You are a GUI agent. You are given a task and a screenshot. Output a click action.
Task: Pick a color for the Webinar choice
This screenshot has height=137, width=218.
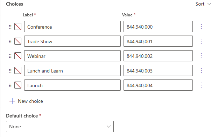tap(18, 56)
